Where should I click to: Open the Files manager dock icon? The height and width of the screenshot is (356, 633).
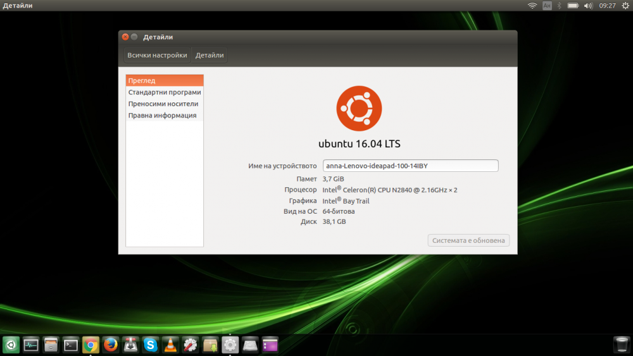point(51,345)
